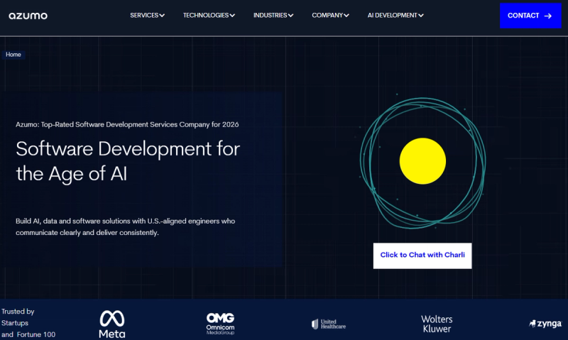Expand the AI Development chevron arrow
This screenshot has height=340, width=568.
(x=421, y=16)
